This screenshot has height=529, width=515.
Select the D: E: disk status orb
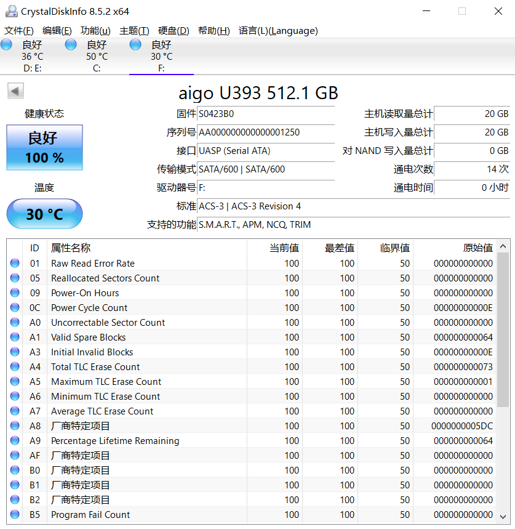pos(6,44)
